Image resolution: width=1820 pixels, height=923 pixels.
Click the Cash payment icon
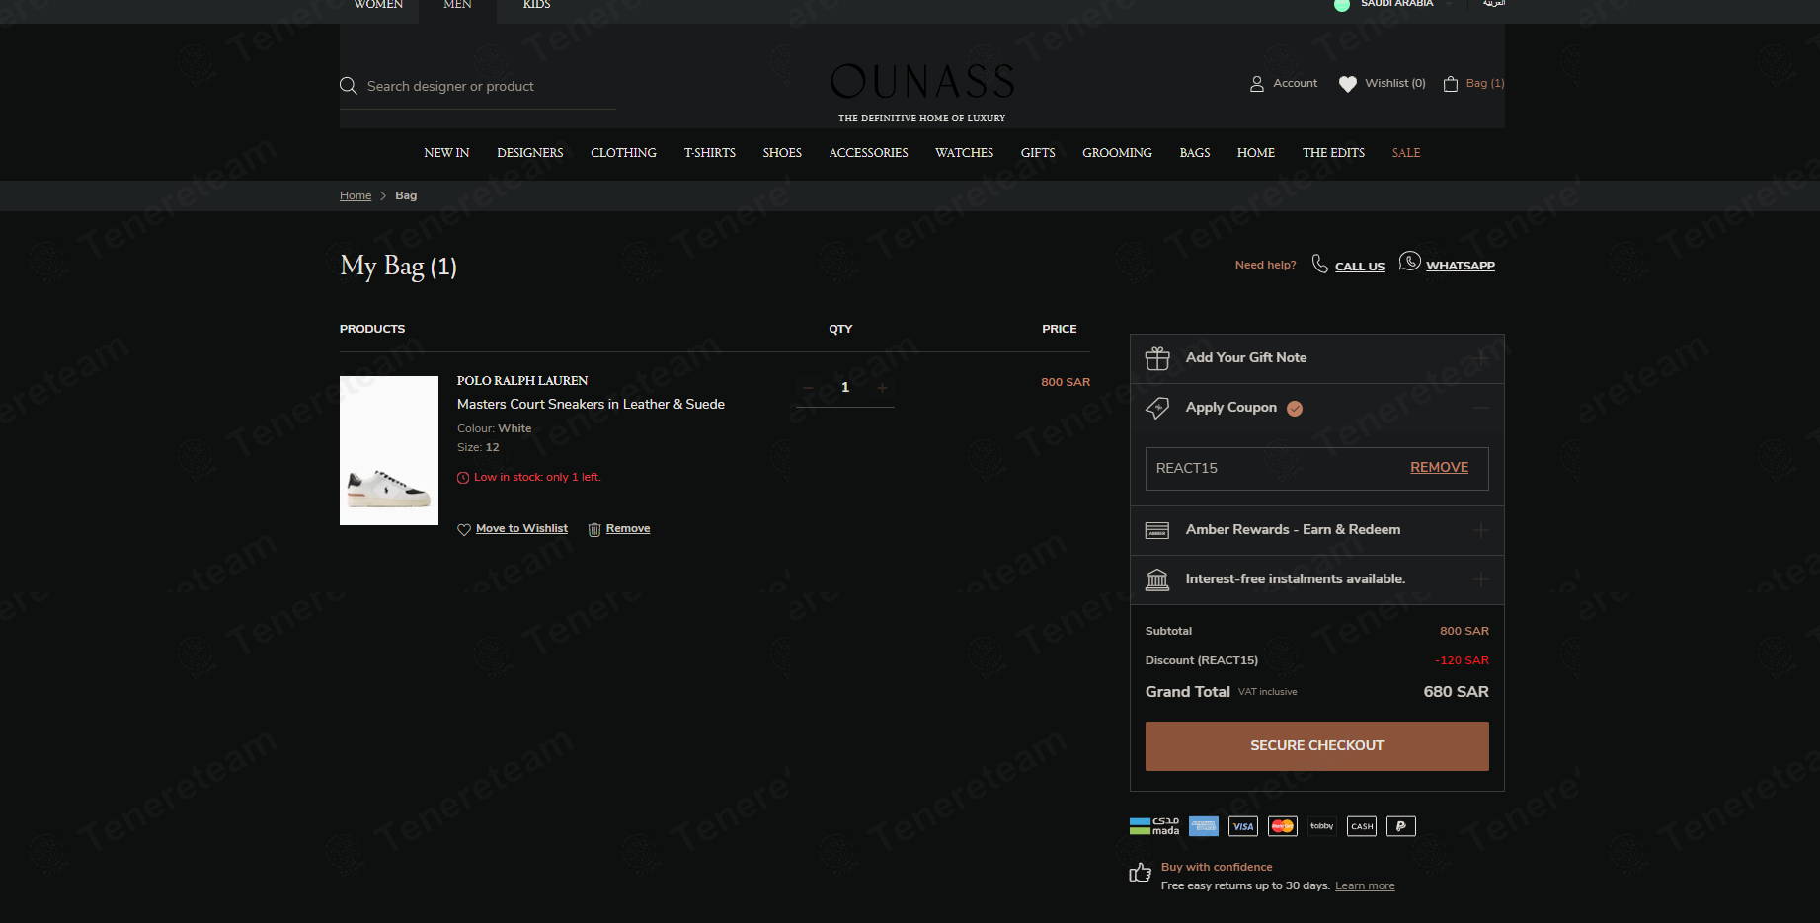pyautogui.click(x=1362, y=826)
